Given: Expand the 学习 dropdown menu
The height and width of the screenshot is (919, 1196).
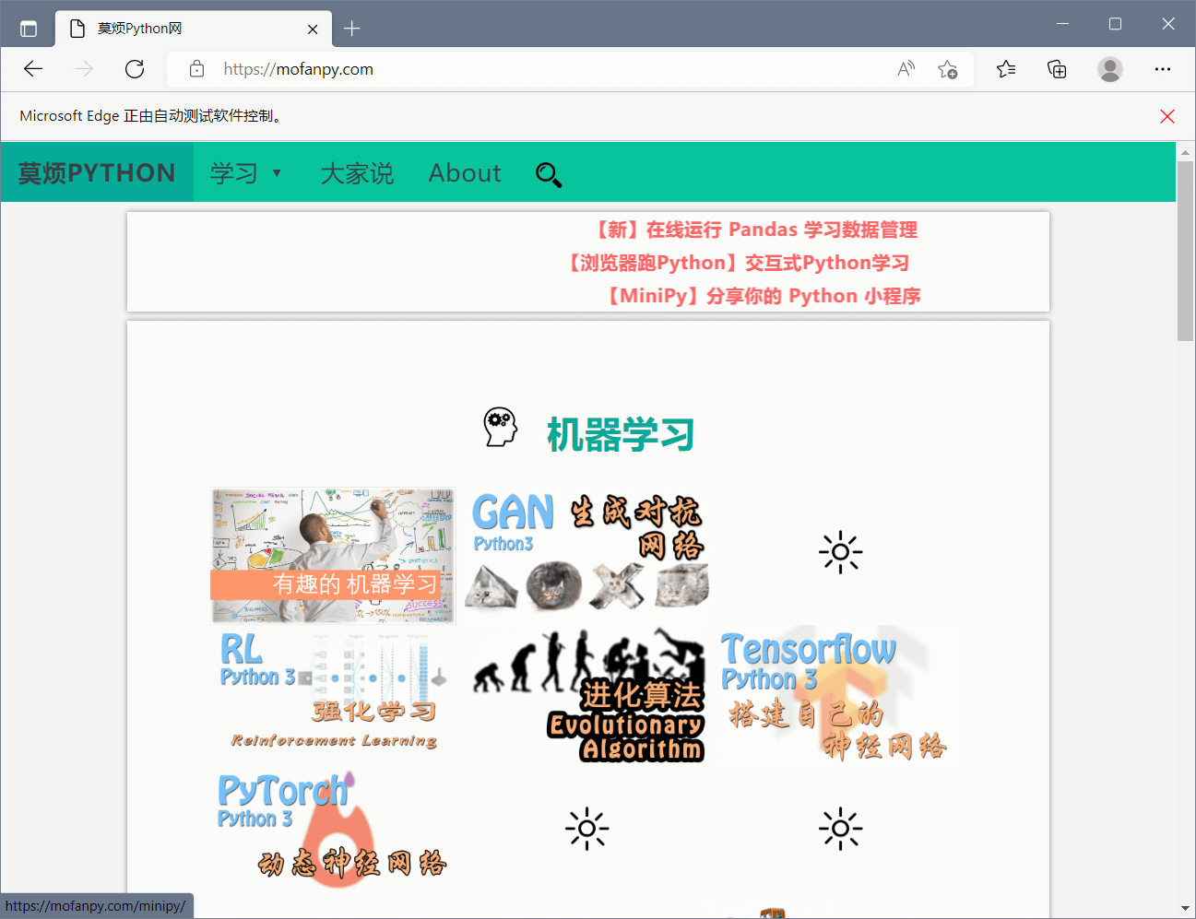Looking at the screenshot, I should [245, 173].
